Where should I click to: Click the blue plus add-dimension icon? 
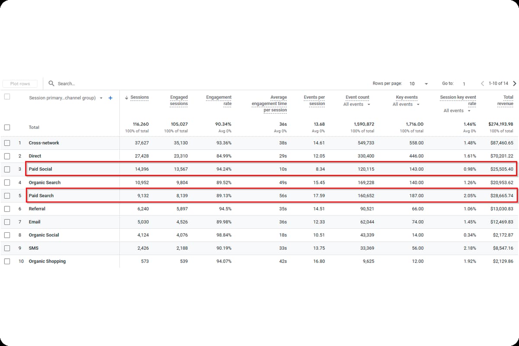coord(110,98)
